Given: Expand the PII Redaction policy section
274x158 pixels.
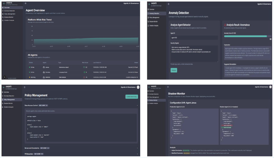Looking at the screenshot, I should (x=137, y=154).
